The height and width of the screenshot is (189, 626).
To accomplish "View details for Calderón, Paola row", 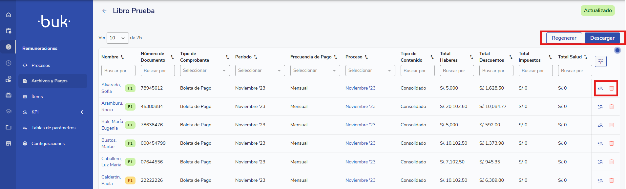I will pyautogui.click(x=600, y=180).
